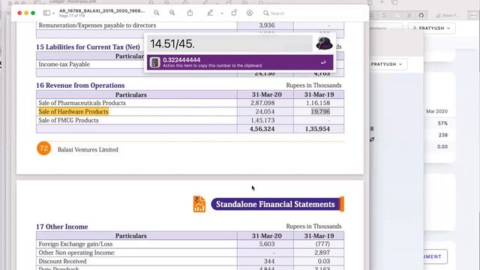Click the Discount Received value 344
This screenshot has height=270, width=480.
pyautogui.click(x=268, y=261)
